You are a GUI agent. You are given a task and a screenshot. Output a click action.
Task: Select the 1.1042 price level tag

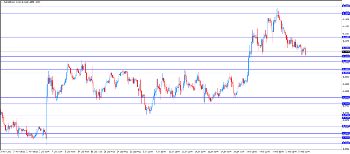point(345,61)
